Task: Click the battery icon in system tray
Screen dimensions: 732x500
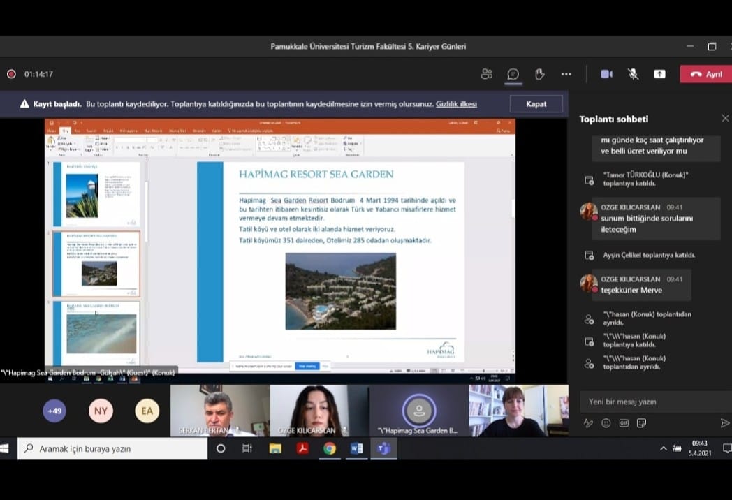Action: pyautogui.click(x=676, y=448)
